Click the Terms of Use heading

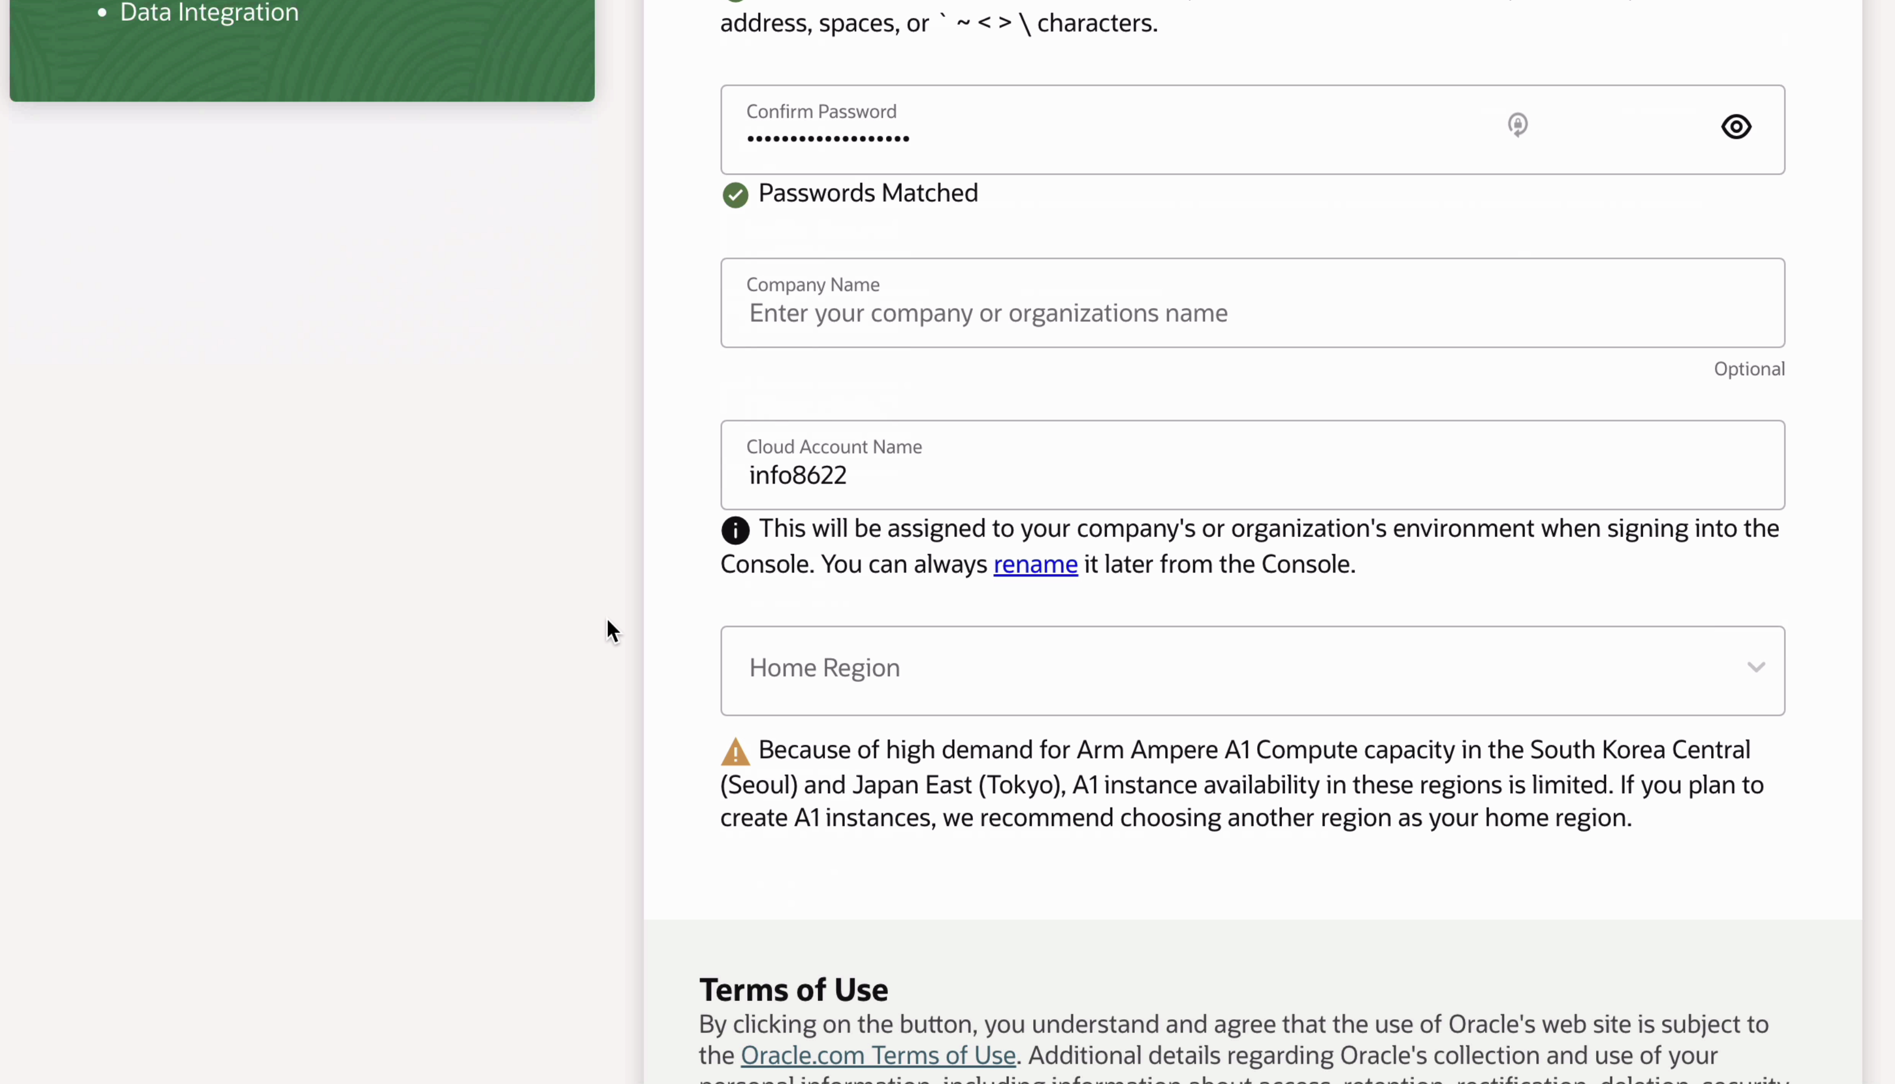pyautogui.click(x=794, y=989)
